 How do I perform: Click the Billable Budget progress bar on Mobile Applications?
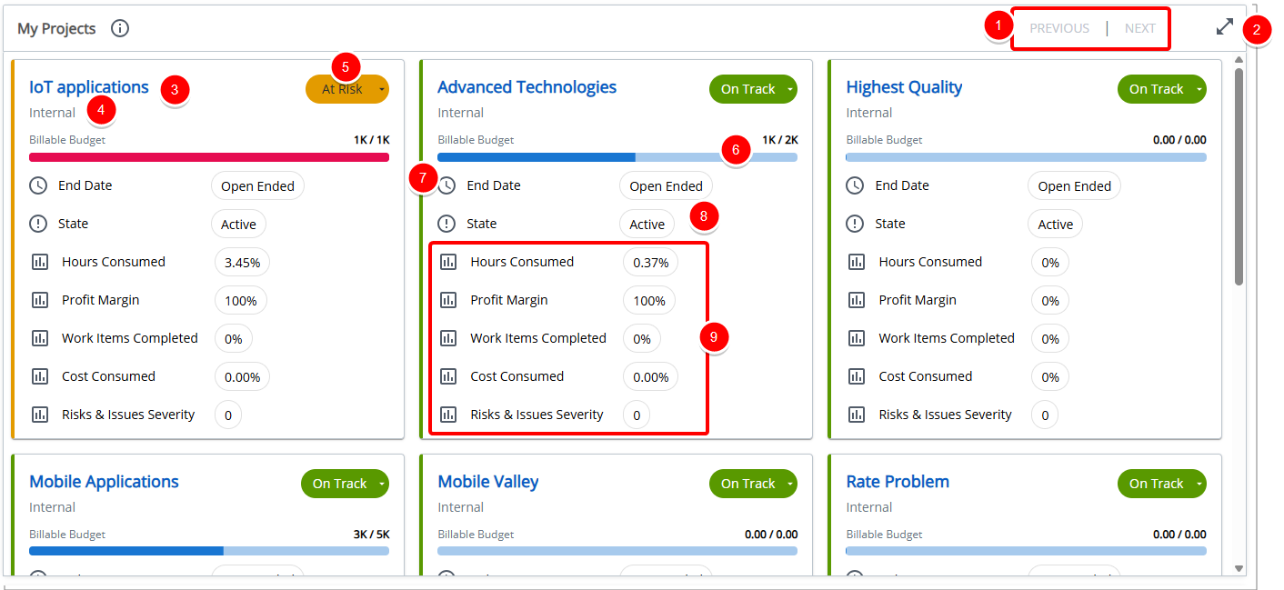tap(209, 550)
